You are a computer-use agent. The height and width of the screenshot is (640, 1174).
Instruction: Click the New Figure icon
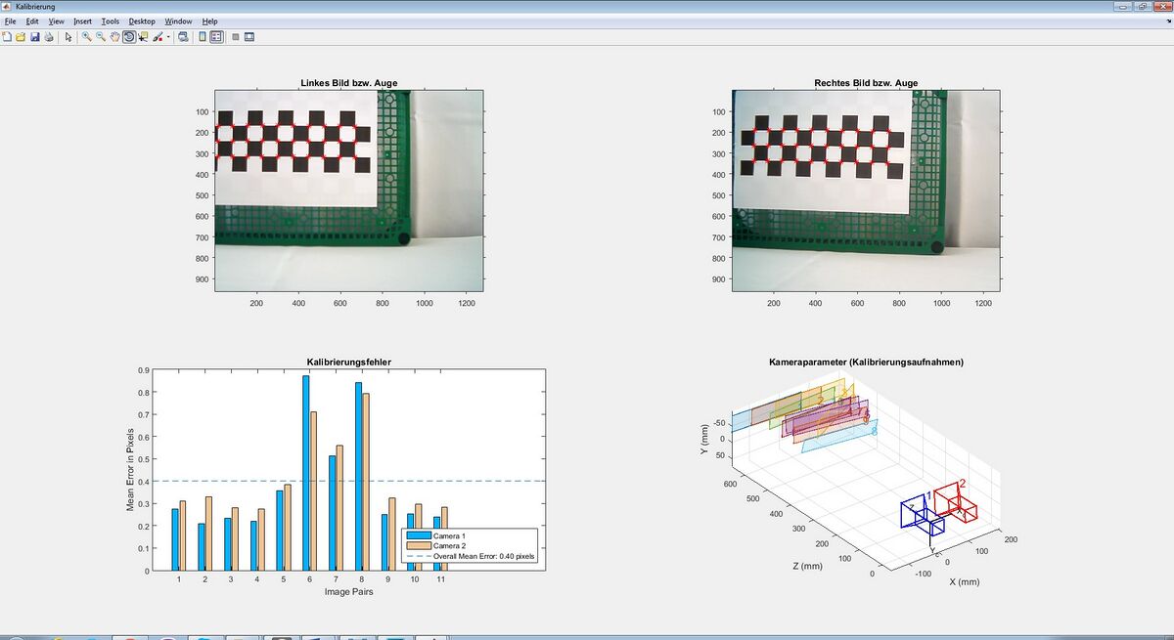point(7,37)
